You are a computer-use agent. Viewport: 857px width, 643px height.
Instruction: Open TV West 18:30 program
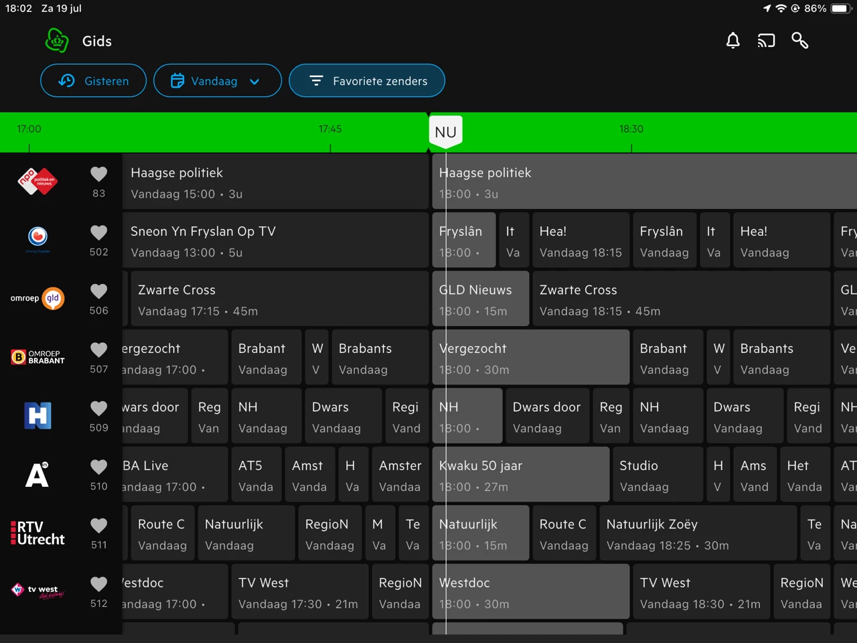click(x=701, y=593)
